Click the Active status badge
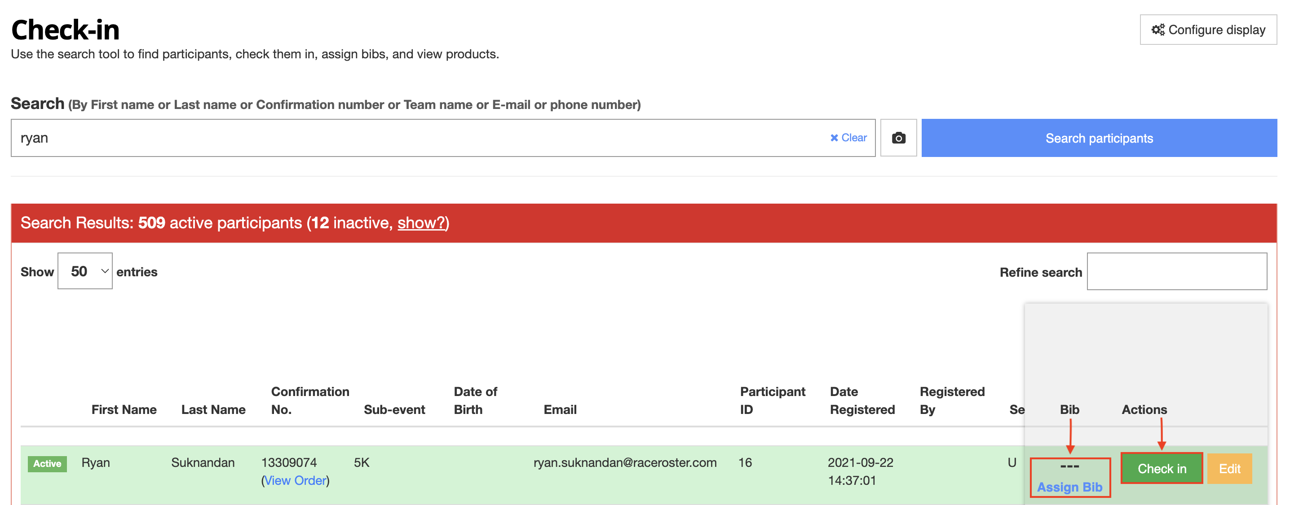 tap(47, 463)
